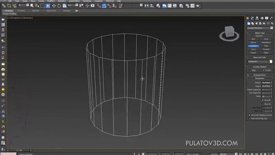The height and width of the screenshot is (155, 275).
Task: Select the Shapes creation category
Action: tap(253, 23)
